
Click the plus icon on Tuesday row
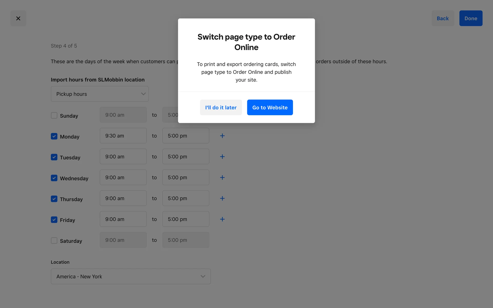tap(222, 157)
